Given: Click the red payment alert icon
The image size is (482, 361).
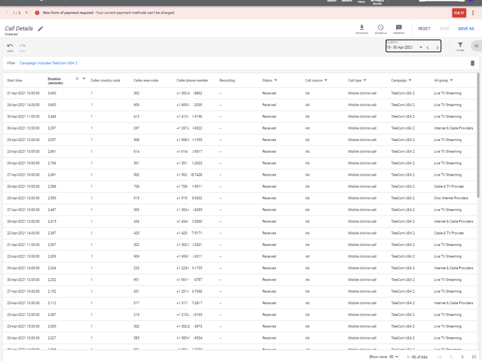Looking at the screenshot, I should [x=37, y=13].
